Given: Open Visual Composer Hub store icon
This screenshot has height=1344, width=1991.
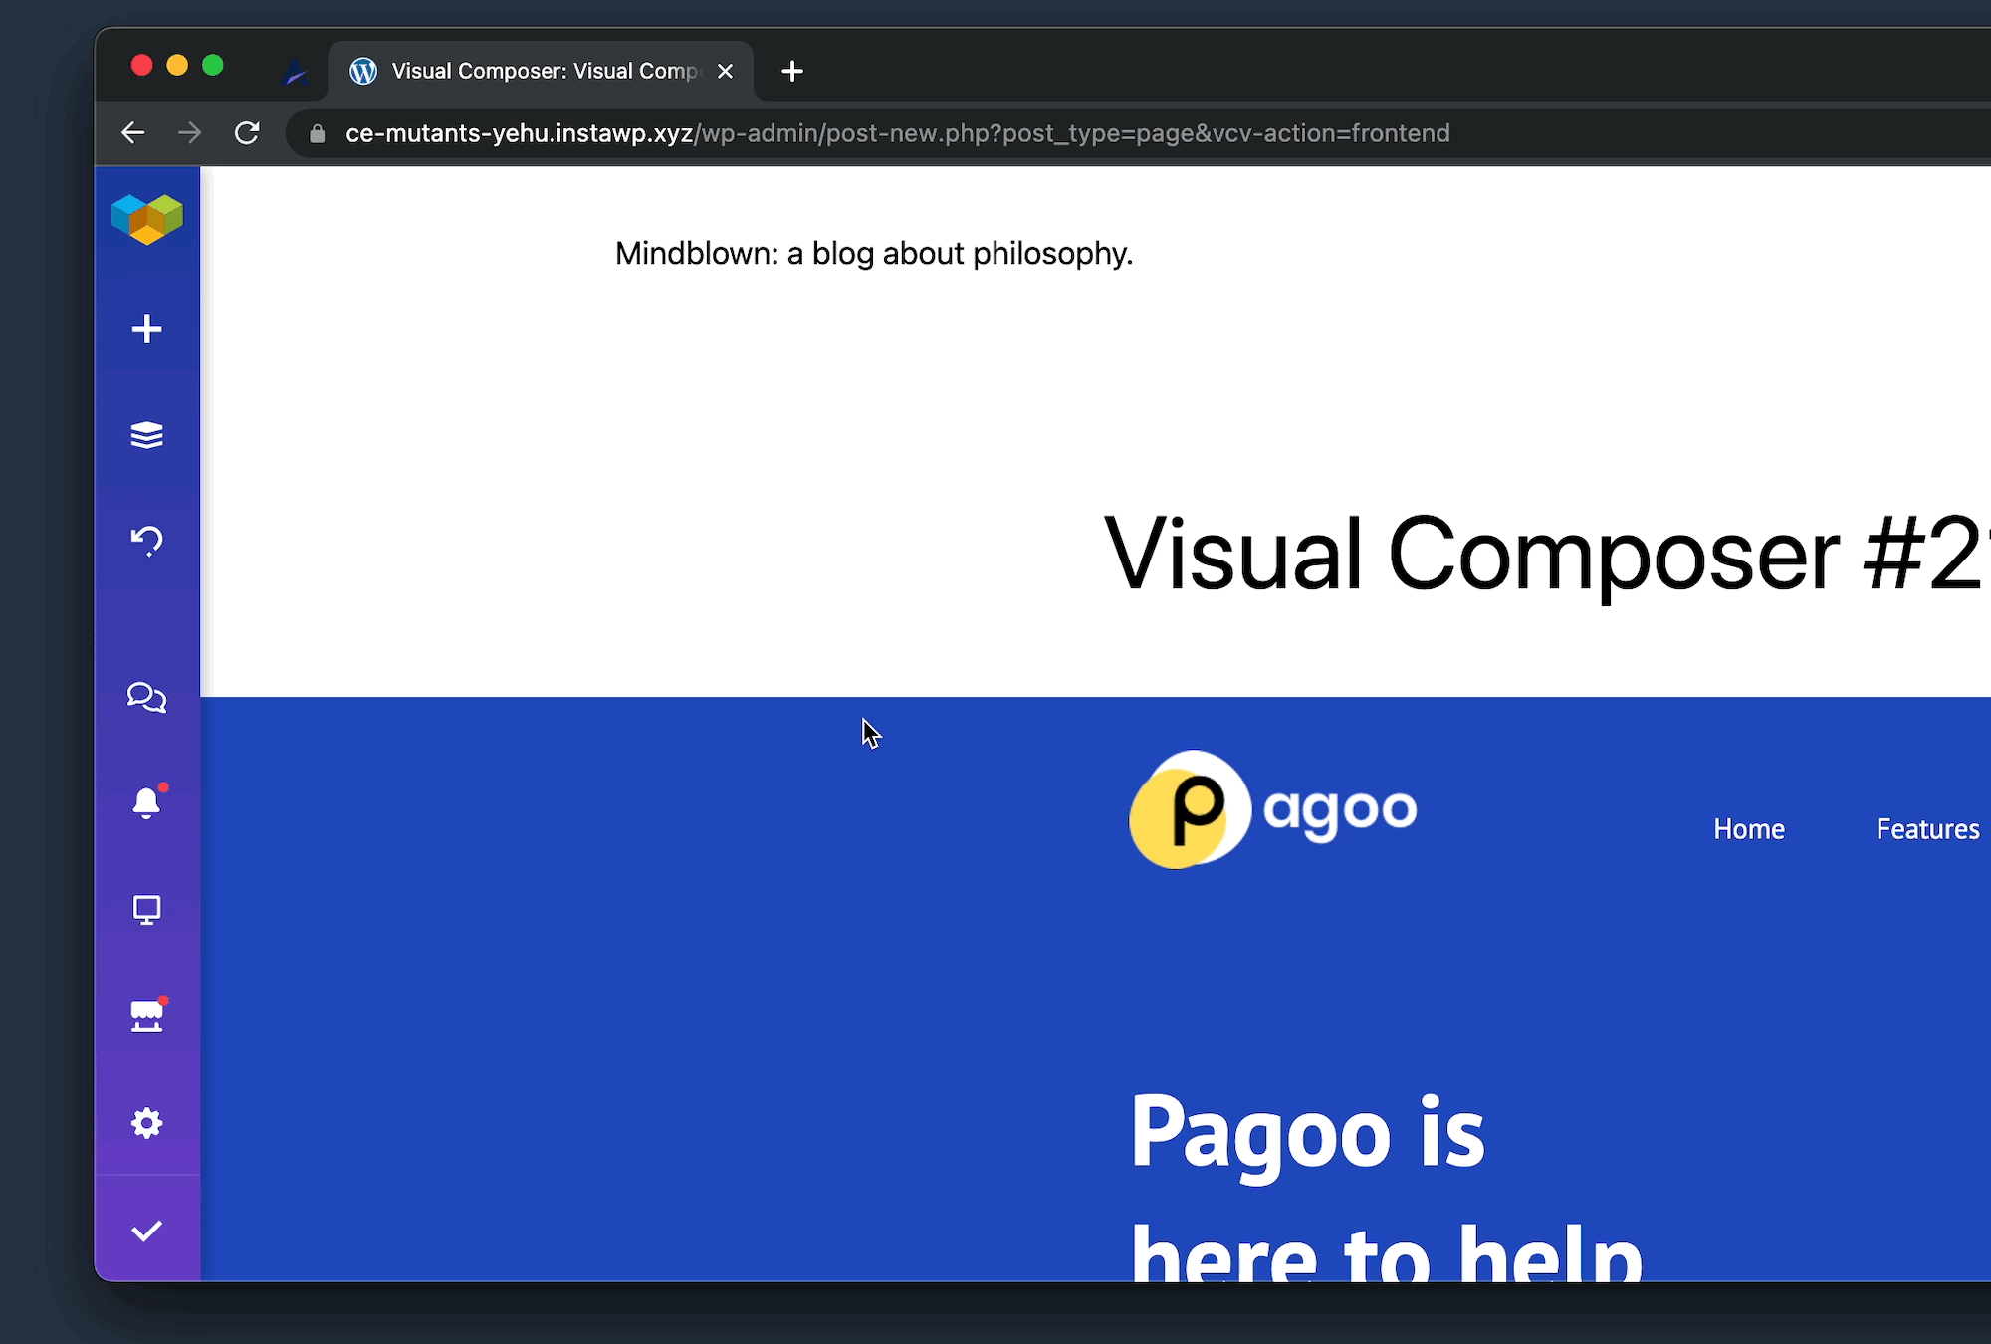Looking at the screenshot, I should coord(147,1015).
